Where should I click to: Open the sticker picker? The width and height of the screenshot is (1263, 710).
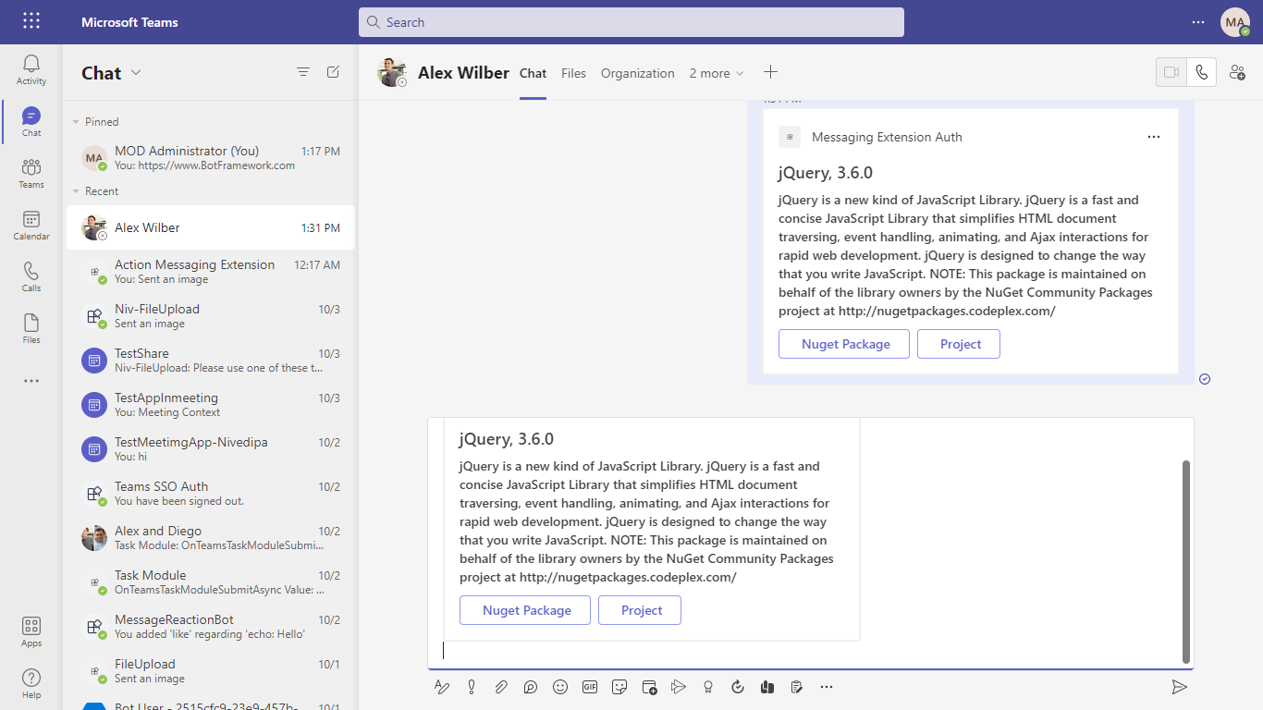(619, 687)
